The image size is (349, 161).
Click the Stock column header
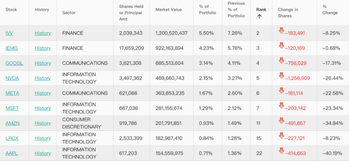coord(11,10)
